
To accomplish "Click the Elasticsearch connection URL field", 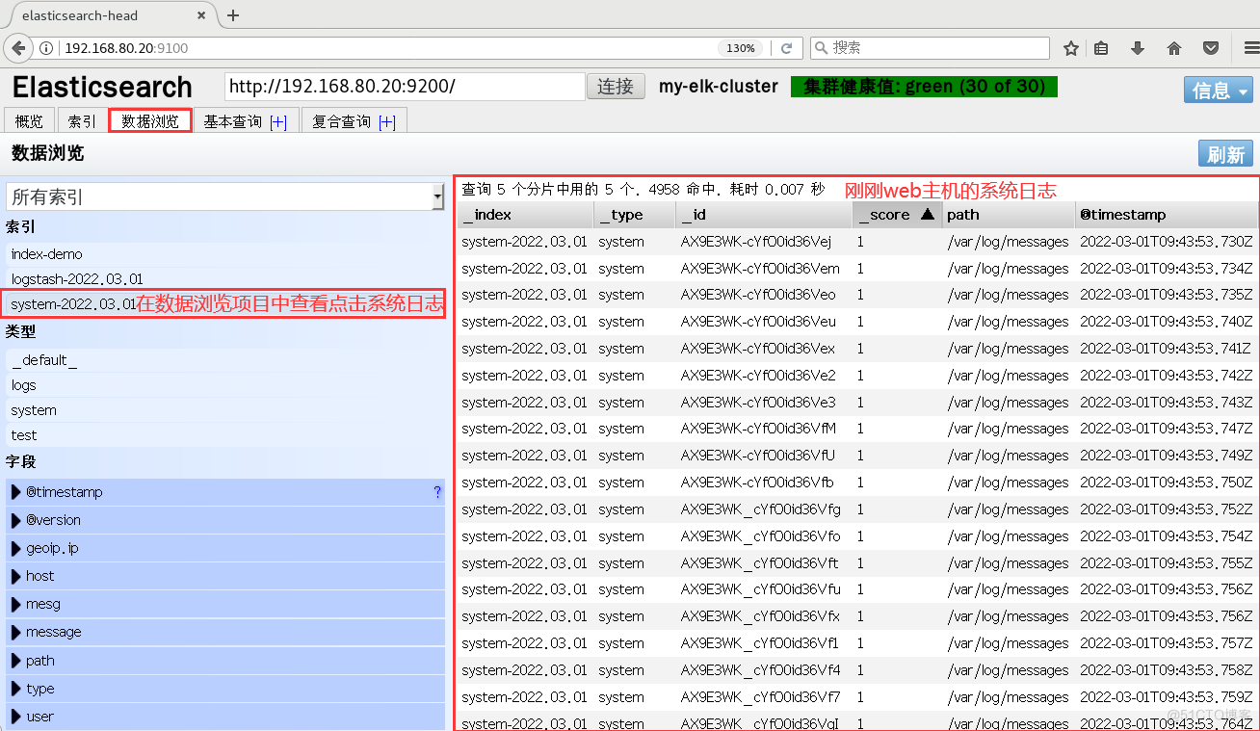I will coord(405,87).
